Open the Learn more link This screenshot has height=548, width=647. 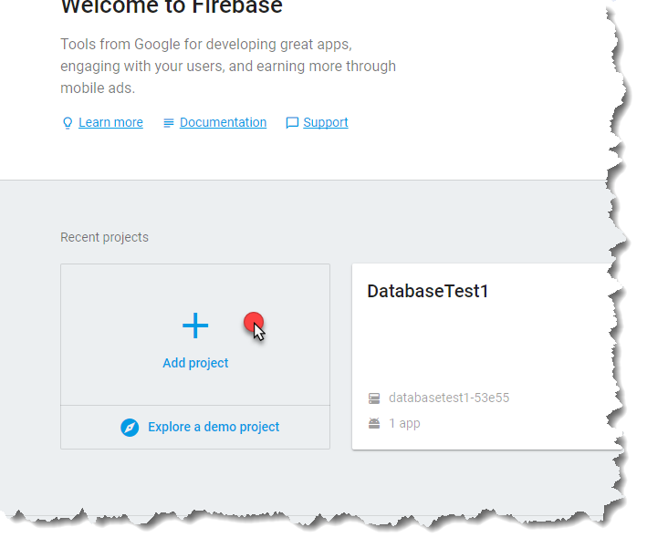click(110, 122)
